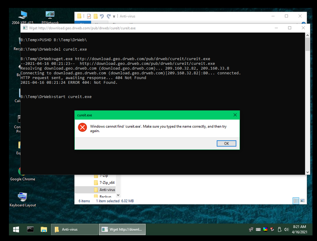Click the USB safely remove tray icon
The width and height of the screenshot is (317, 241).
pos(280,229)
